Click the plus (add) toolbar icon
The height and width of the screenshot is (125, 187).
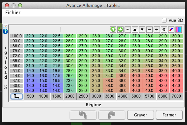(x=157, y=29)
